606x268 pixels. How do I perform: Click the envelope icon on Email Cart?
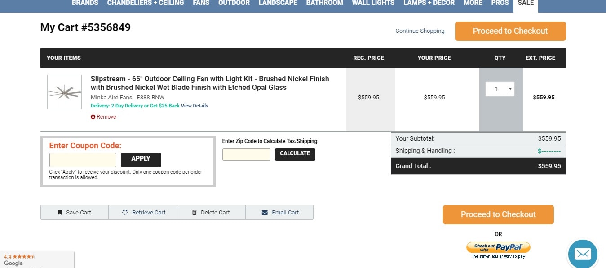tap(265, 213)
